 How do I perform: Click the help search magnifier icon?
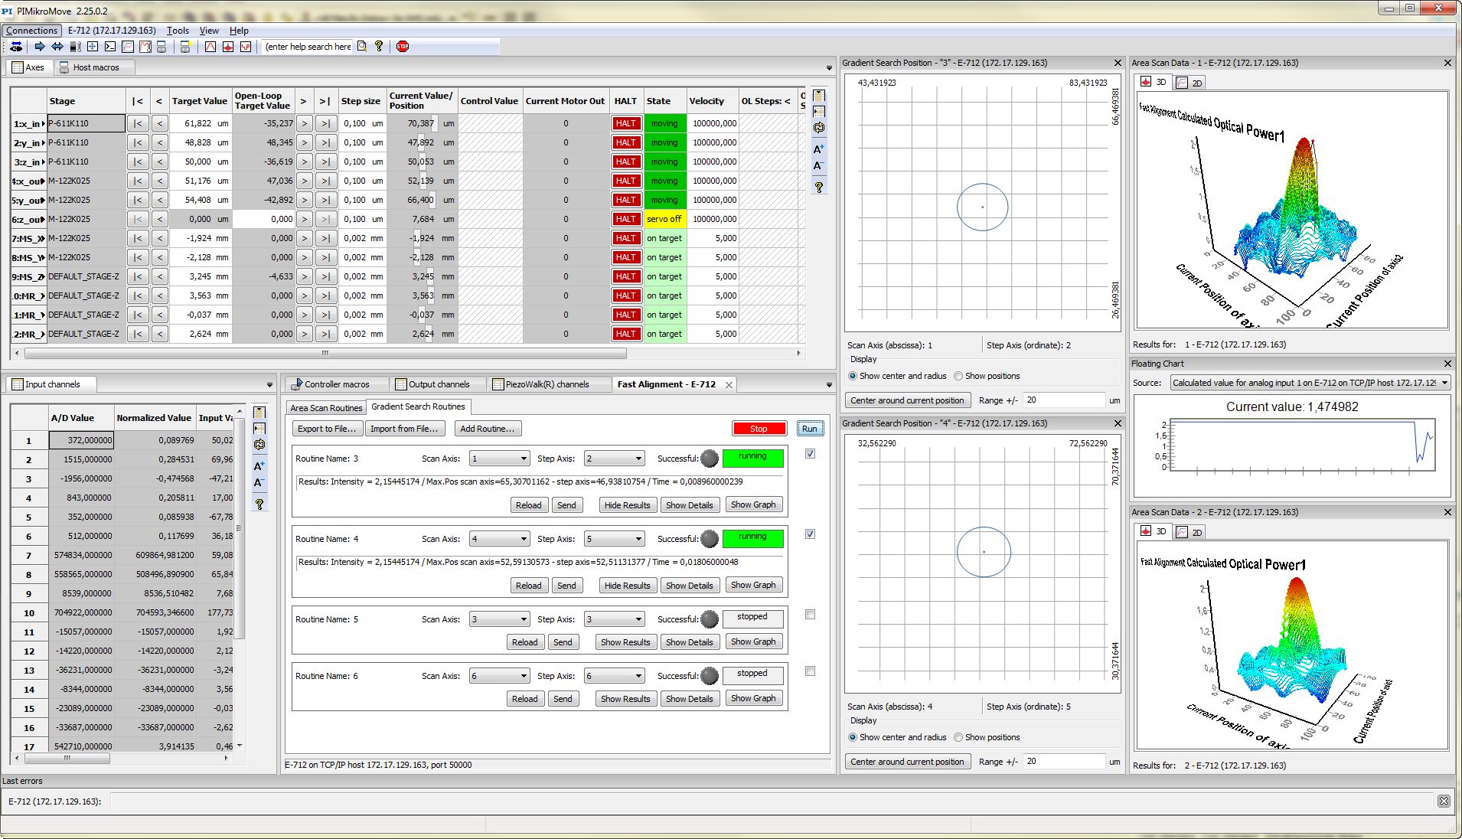tap(362, 47)
